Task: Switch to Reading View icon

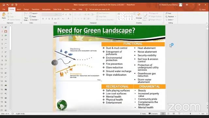Action: (174, 114)
